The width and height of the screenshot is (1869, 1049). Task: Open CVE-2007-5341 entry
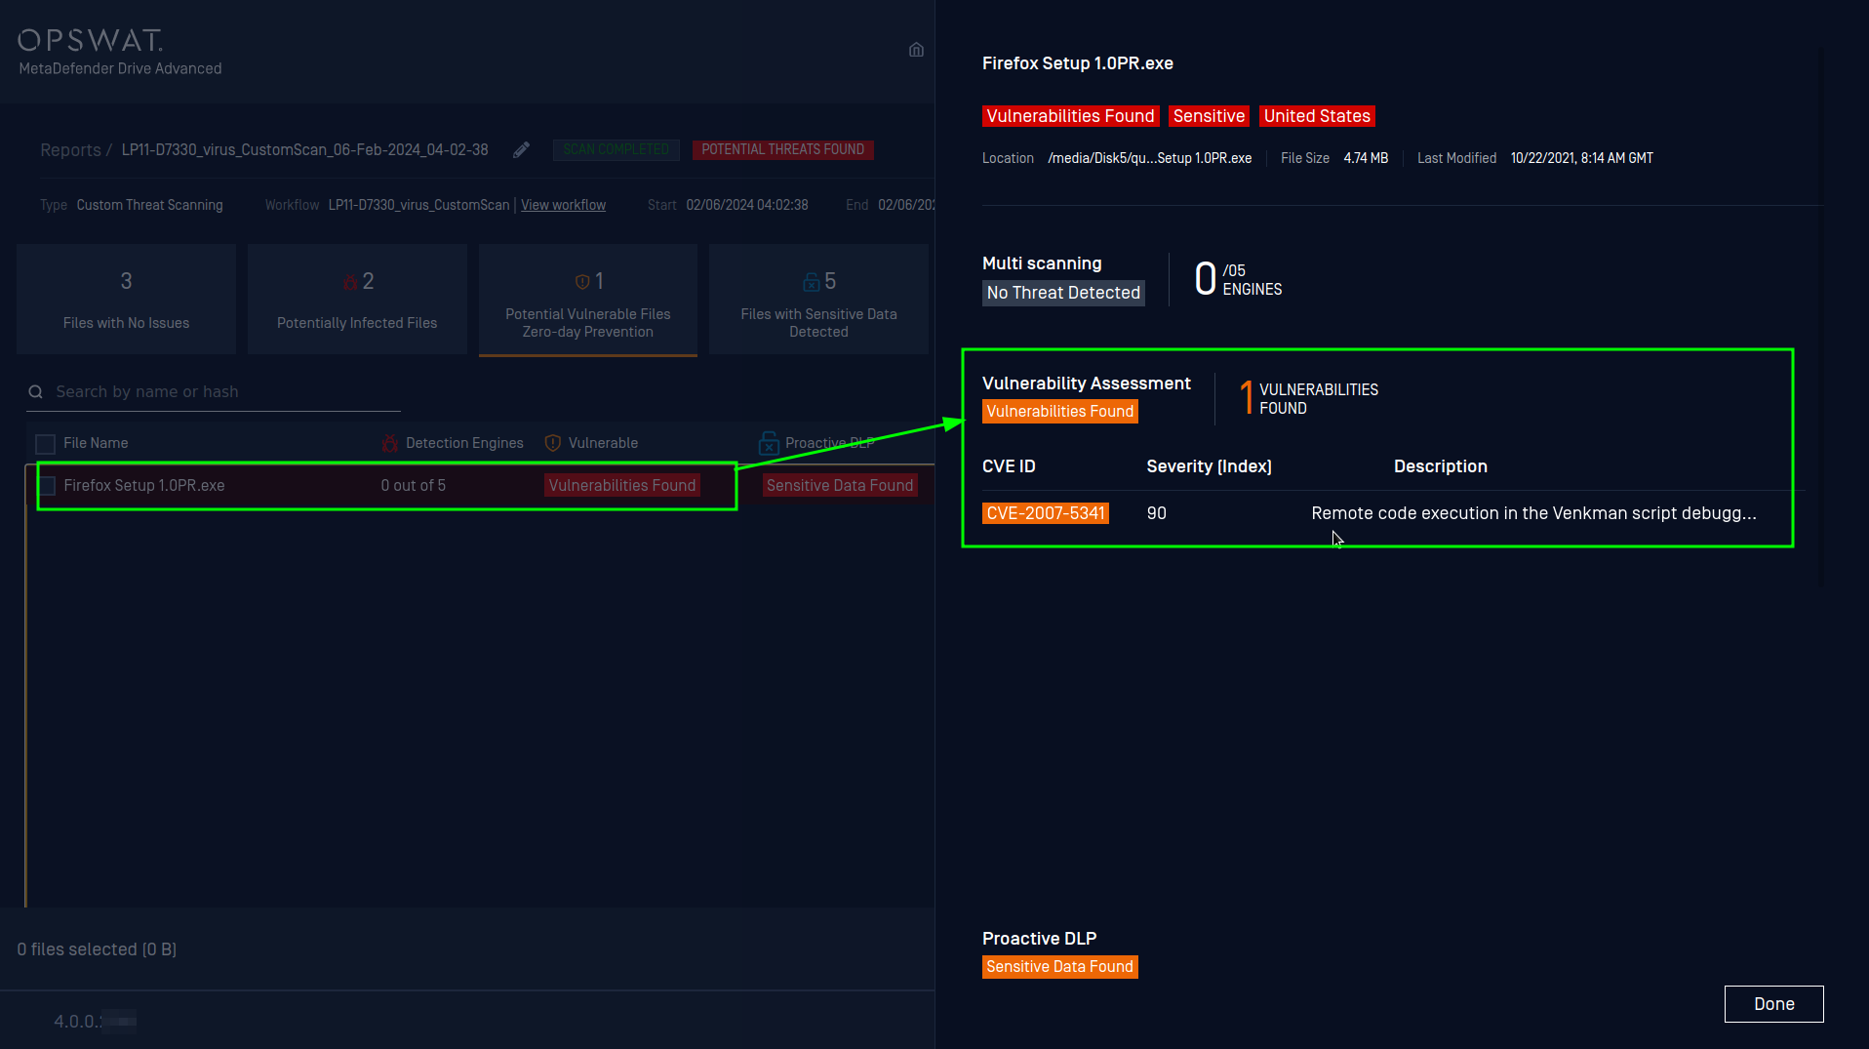(1046, 513)
